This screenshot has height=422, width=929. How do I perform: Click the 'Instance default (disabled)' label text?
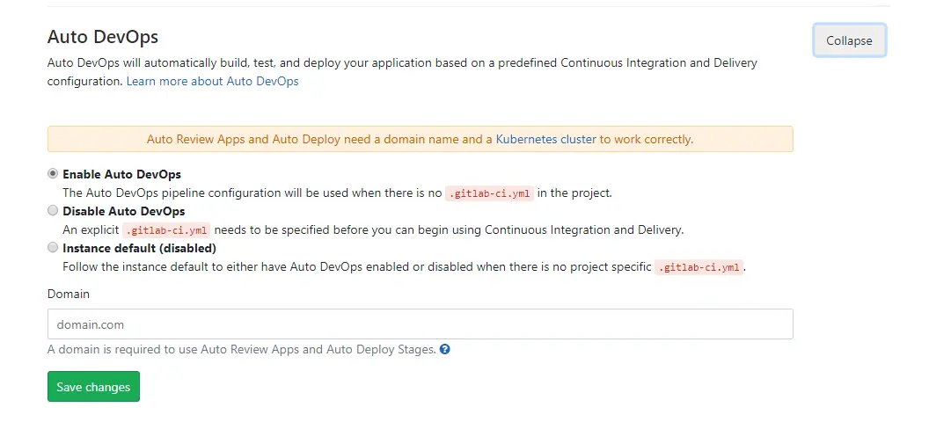pyautogui.click(x=139, y=247)
